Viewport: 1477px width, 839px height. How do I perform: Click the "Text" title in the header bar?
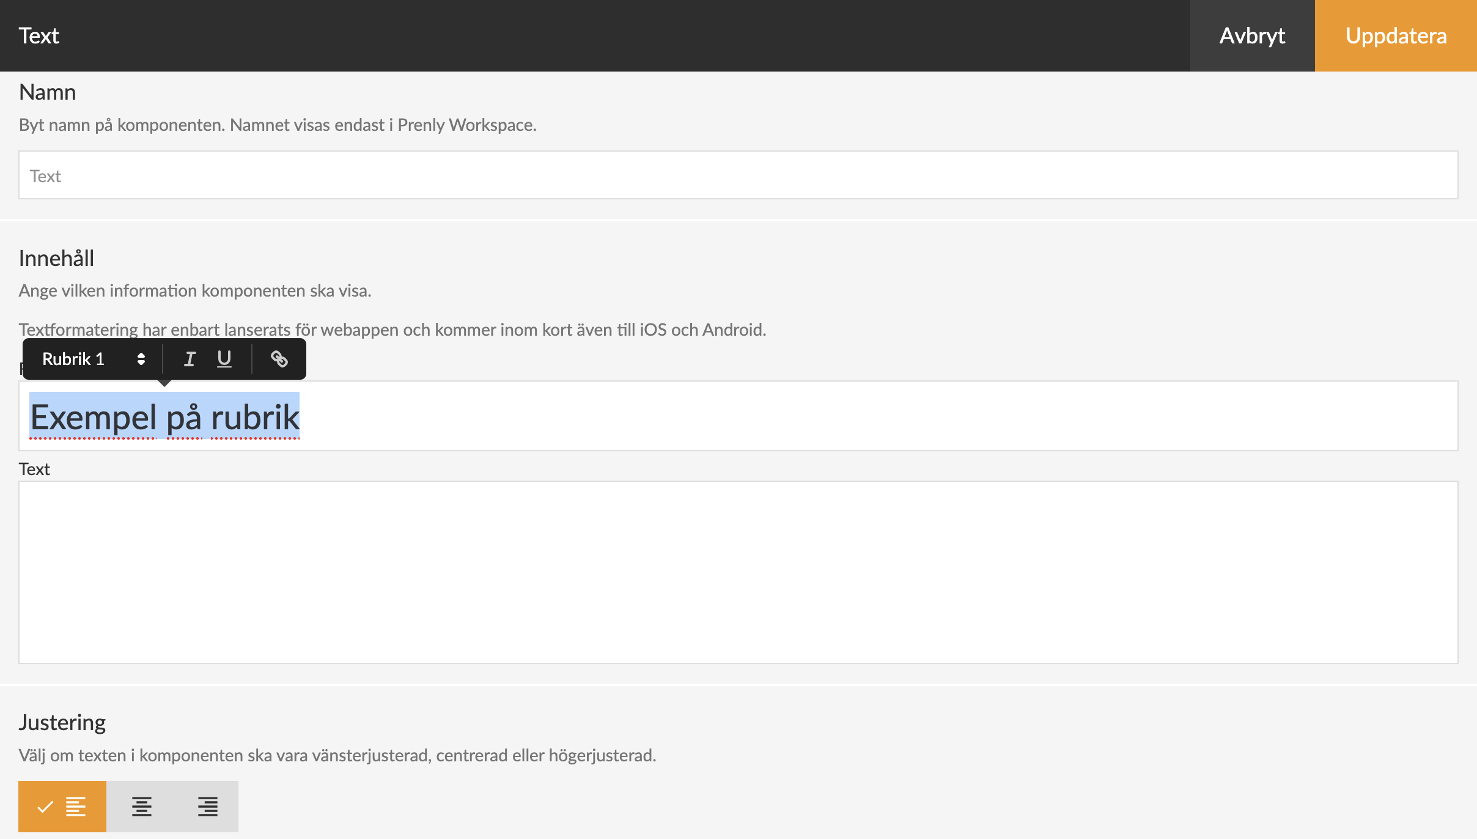tap(39, 35)
